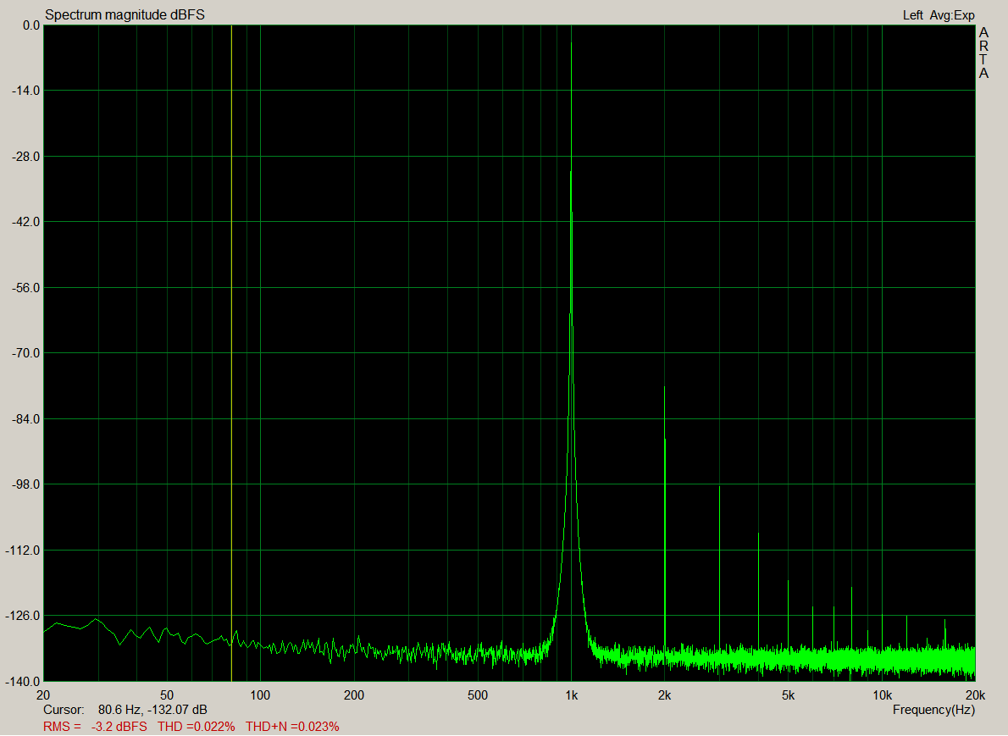Click the cursor readout '80.6 Hz, -132.07 dB'
The height and width of the screenshot is (736, 1008).
pos(152,710)
